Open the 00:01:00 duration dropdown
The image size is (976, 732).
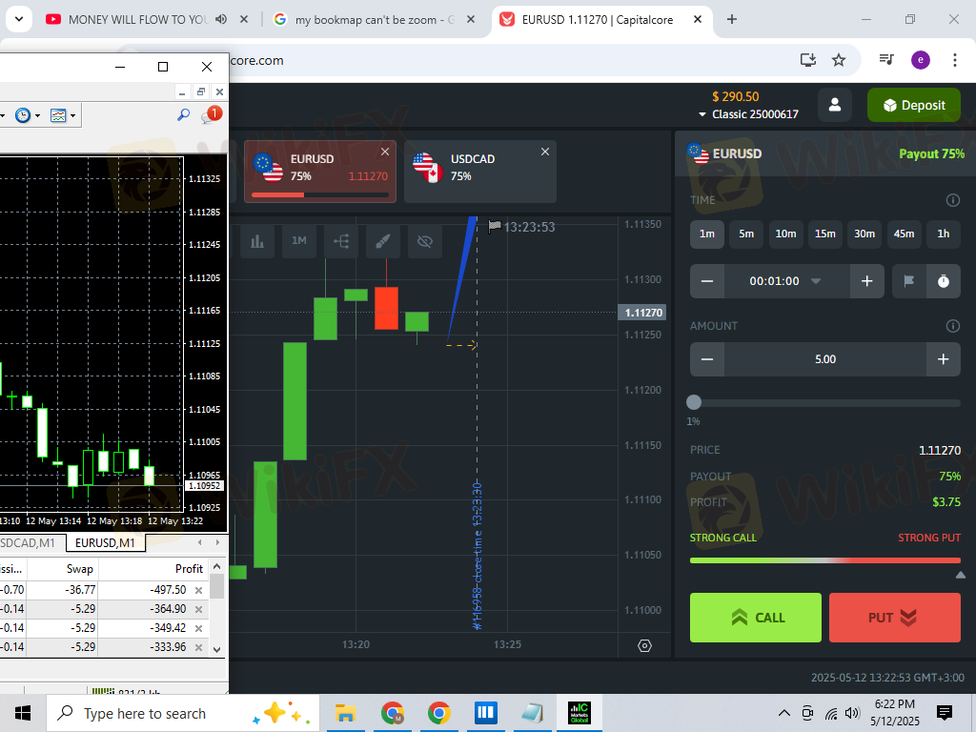(x=786, y=281)
